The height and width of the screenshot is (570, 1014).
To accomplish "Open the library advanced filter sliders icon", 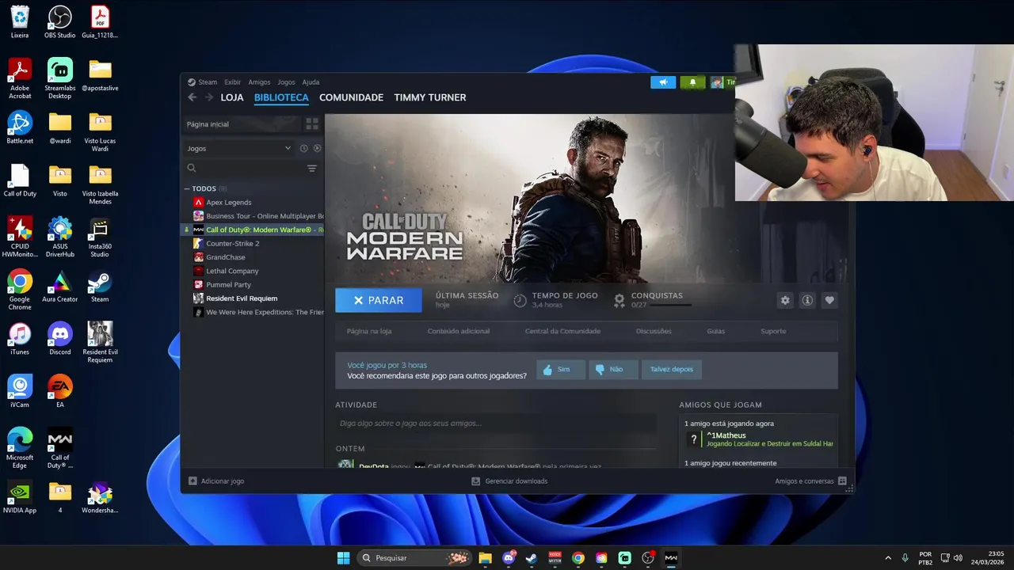I will [x=312, y=168].
